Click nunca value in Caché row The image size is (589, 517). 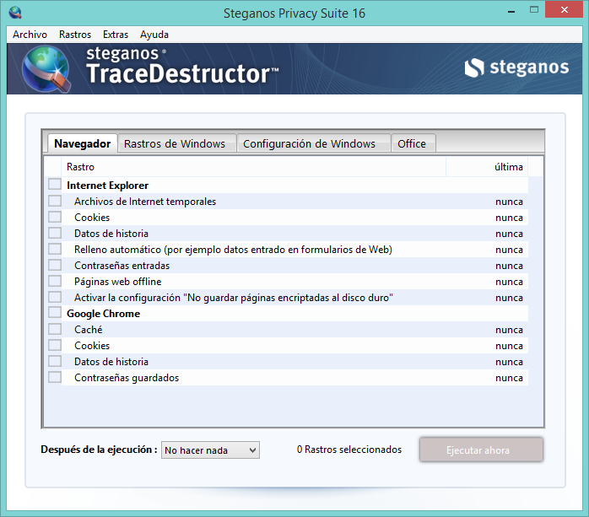509,330
